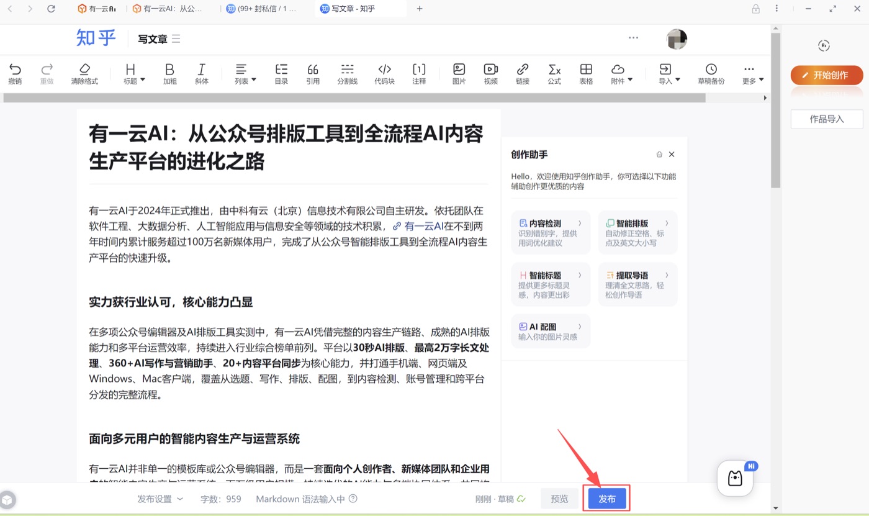Screen dimensions: 869x516
Task: Insert a table of contents (目录)
Action: click(281, 74)
